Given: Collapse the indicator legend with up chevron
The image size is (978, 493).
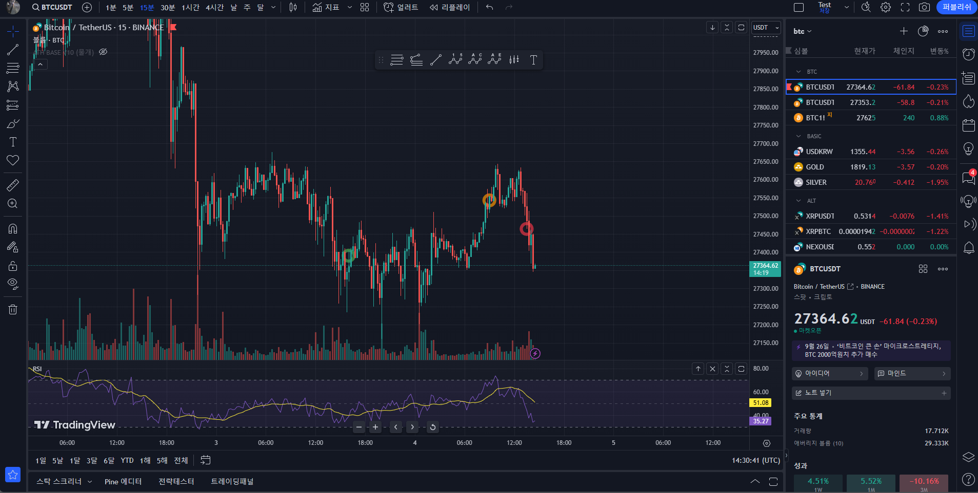Looking at the screenshot, I should click(40, 64).
